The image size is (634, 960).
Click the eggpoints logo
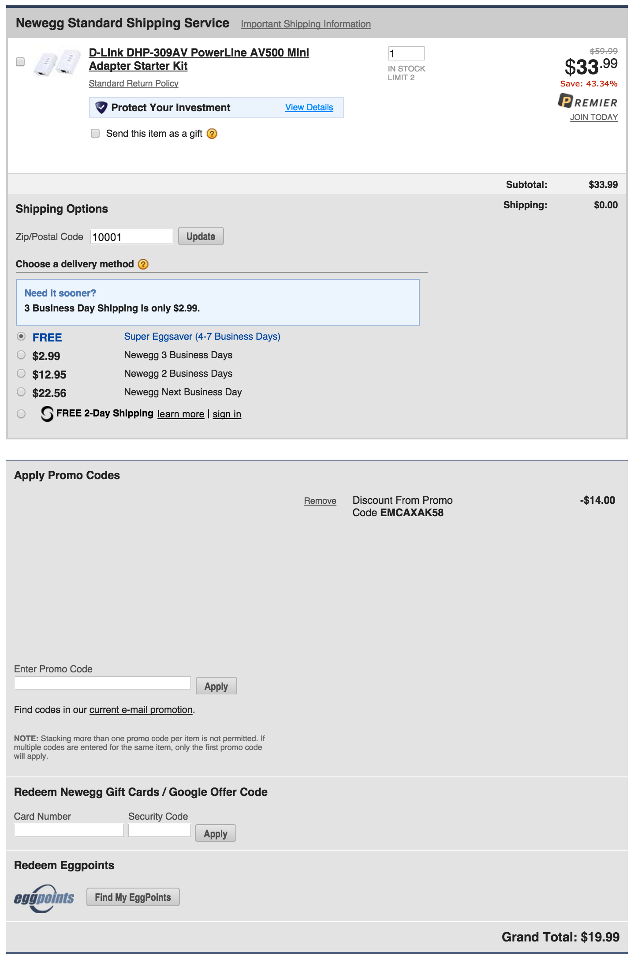coord(44,898)
